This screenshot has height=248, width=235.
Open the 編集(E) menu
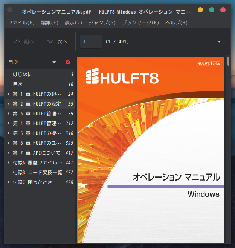click(50, 23)
